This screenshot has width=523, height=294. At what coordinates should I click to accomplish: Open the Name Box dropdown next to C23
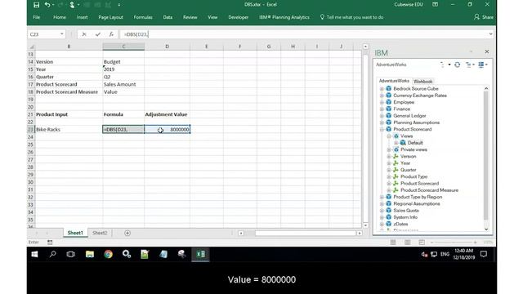[62, 34]
